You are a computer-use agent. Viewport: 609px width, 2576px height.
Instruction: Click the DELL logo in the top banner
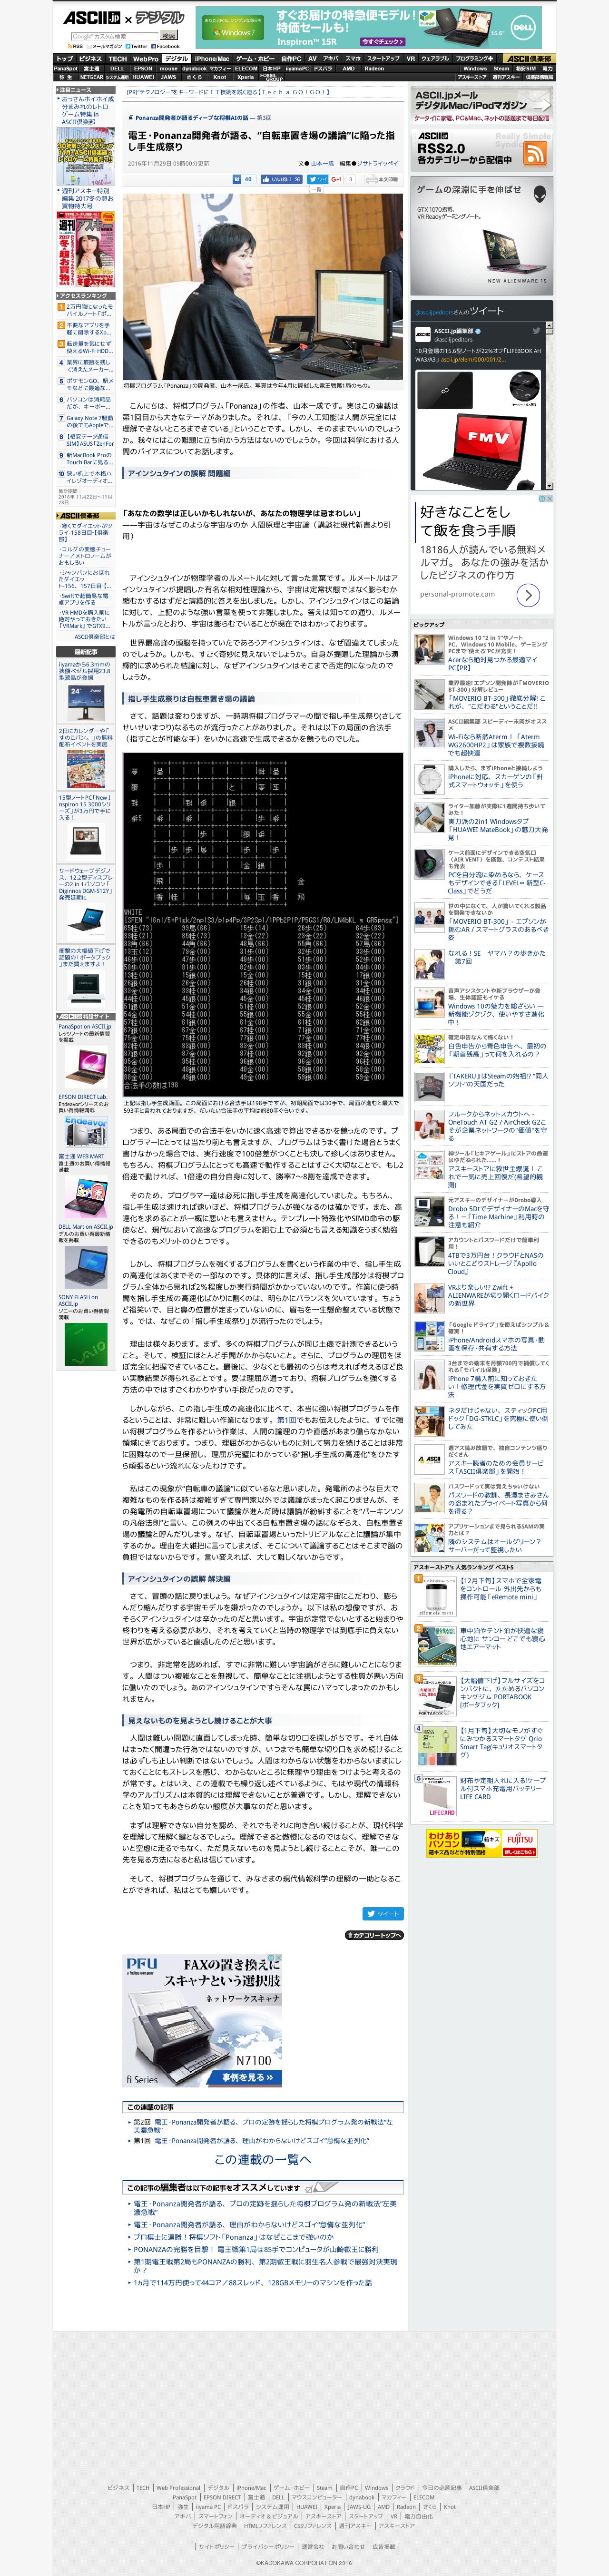pos(523,28)
